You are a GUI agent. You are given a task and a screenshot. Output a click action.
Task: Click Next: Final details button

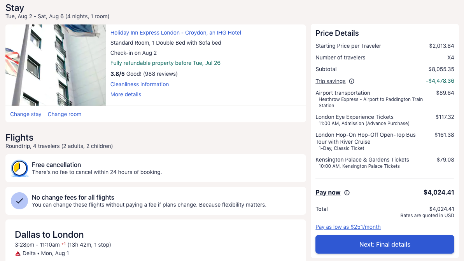(x=385, y=244)
